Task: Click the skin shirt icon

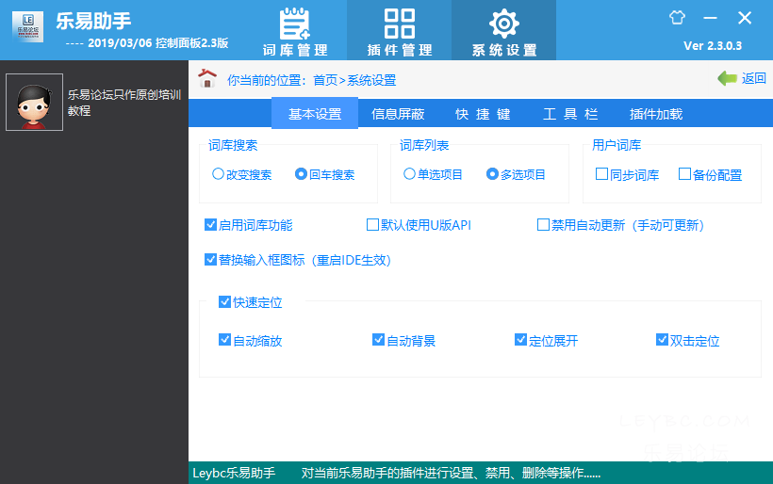Action: click(677, 18)
